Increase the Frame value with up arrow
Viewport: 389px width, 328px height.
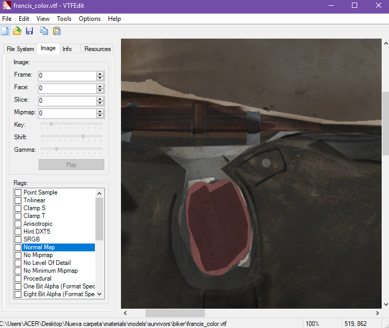coord(100,74)
